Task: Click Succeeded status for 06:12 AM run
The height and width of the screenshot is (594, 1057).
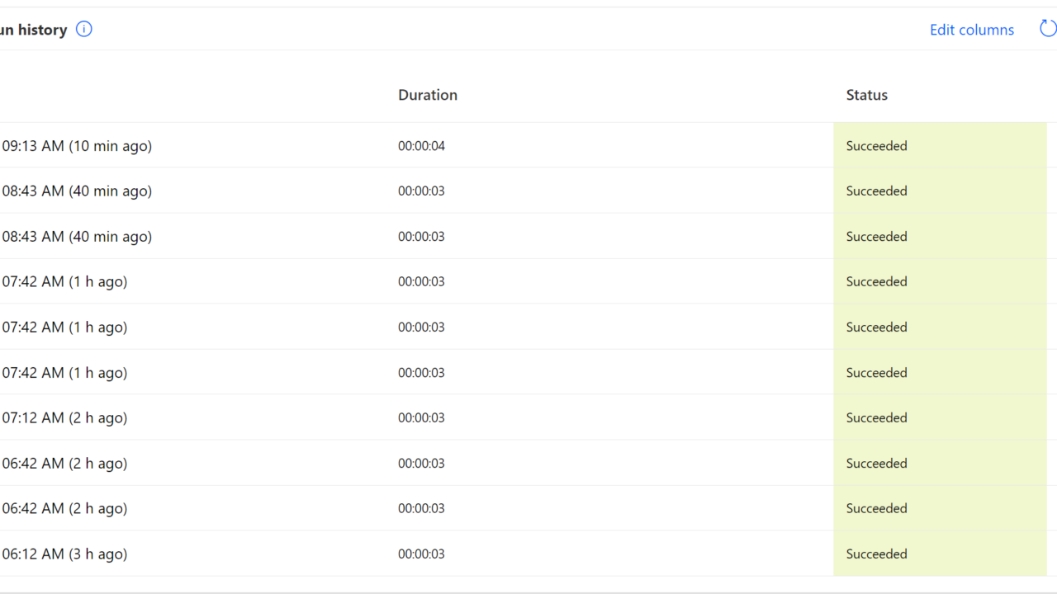Action: pyautogui.click(x=876, y=554)
